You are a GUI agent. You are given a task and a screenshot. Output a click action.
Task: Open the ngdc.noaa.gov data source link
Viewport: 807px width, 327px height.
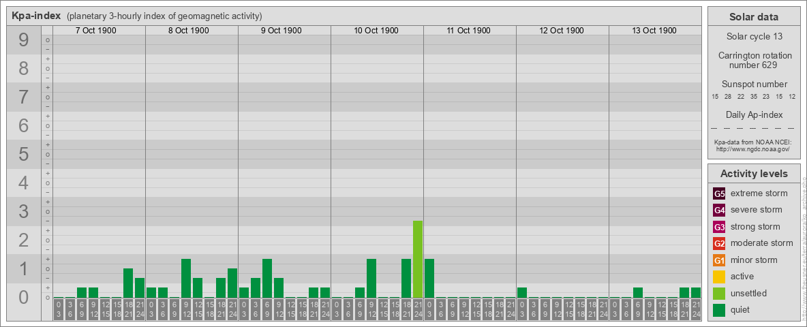(x=753, y=149)
